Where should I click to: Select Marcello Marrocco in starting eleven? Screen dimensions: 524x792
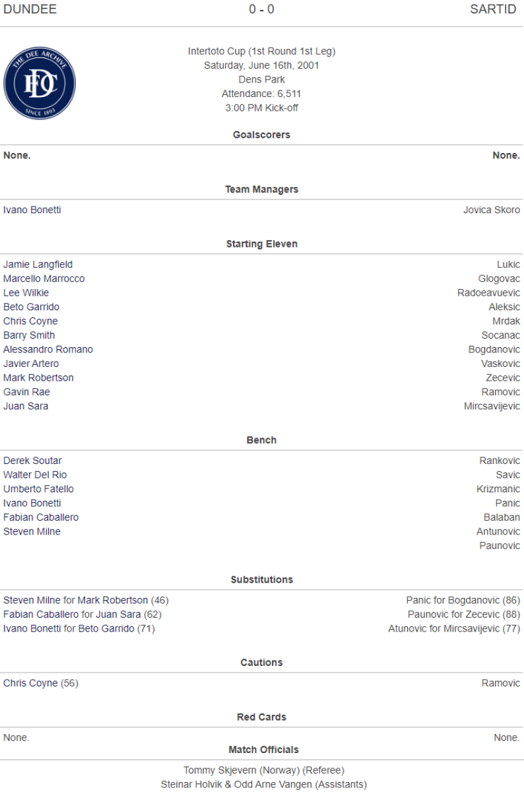[x=44, y=279]
